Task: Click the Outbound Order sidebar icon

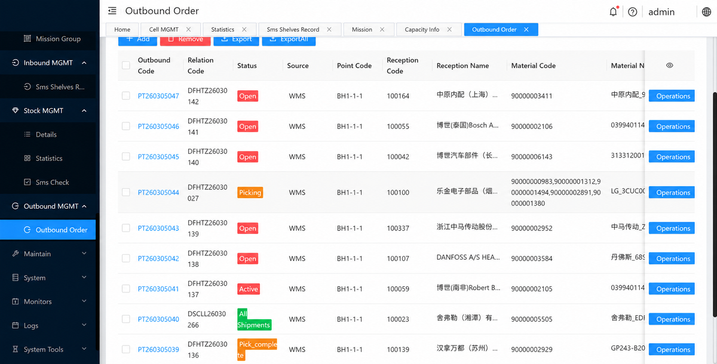Action: [x=27, y=230]
